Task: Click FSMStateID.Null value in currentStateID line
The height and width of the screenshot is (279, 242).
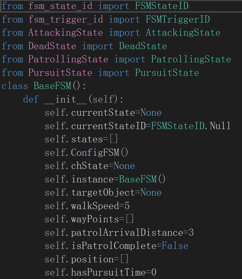Action: click(191, 126)
